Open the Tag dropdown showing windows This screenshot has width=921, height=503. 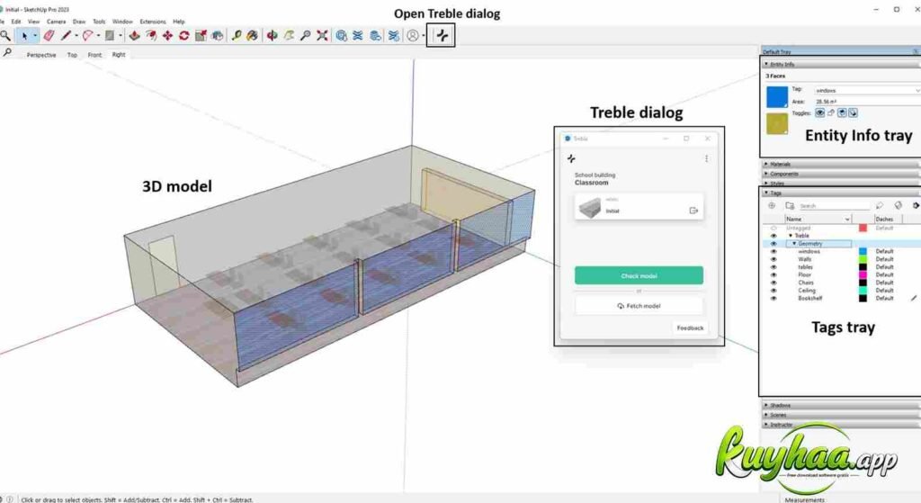(867, 91)
